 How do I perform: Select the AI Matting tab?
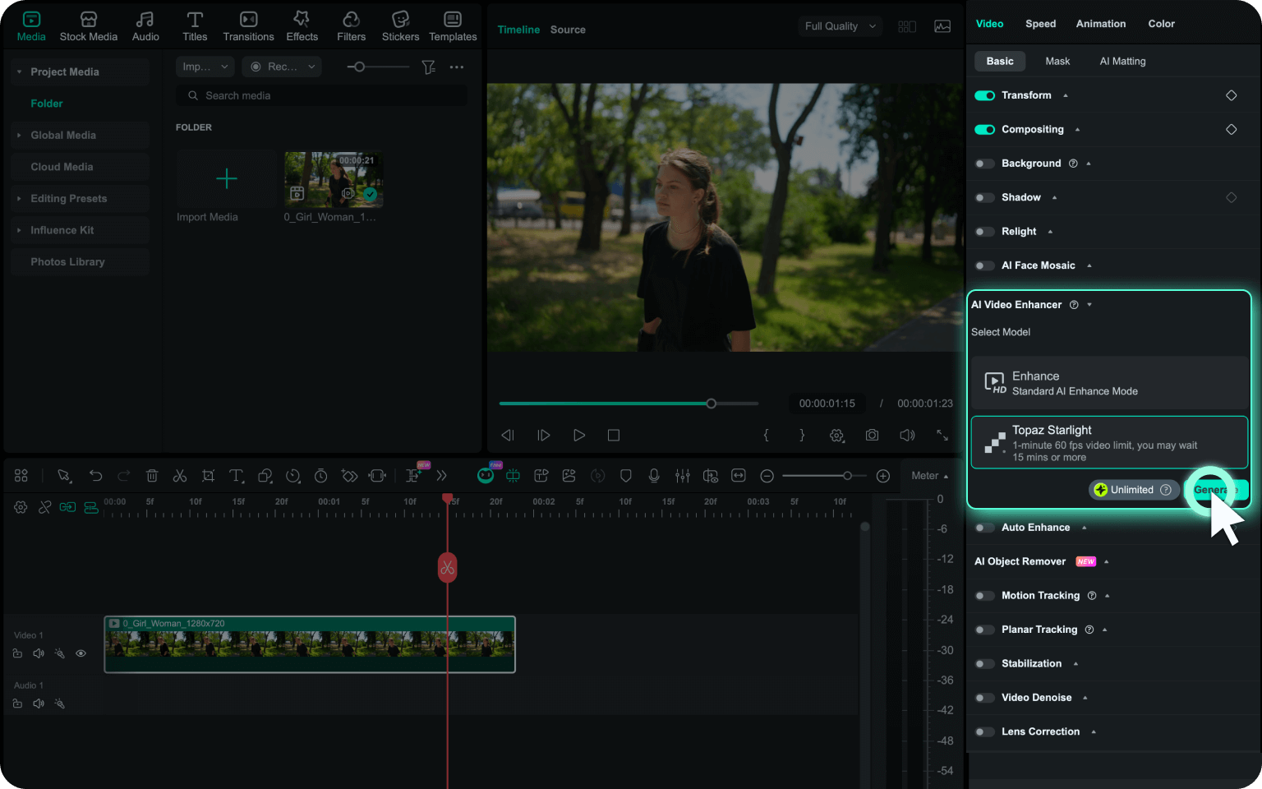(x=1122, y=62)
